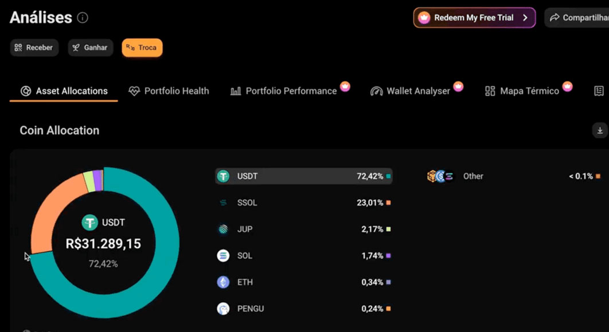Click the SOL token icon
The image size is (609, 332).
point(223,256)
